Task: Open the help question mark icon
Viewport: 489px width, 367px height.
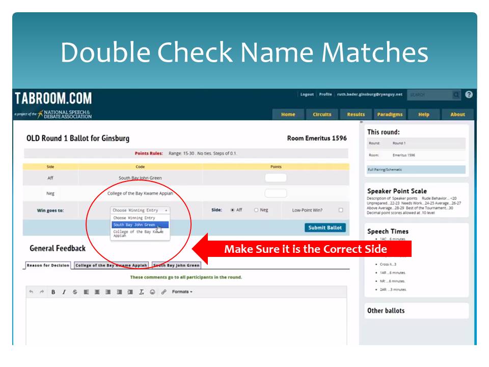Action: coord(469,94)
